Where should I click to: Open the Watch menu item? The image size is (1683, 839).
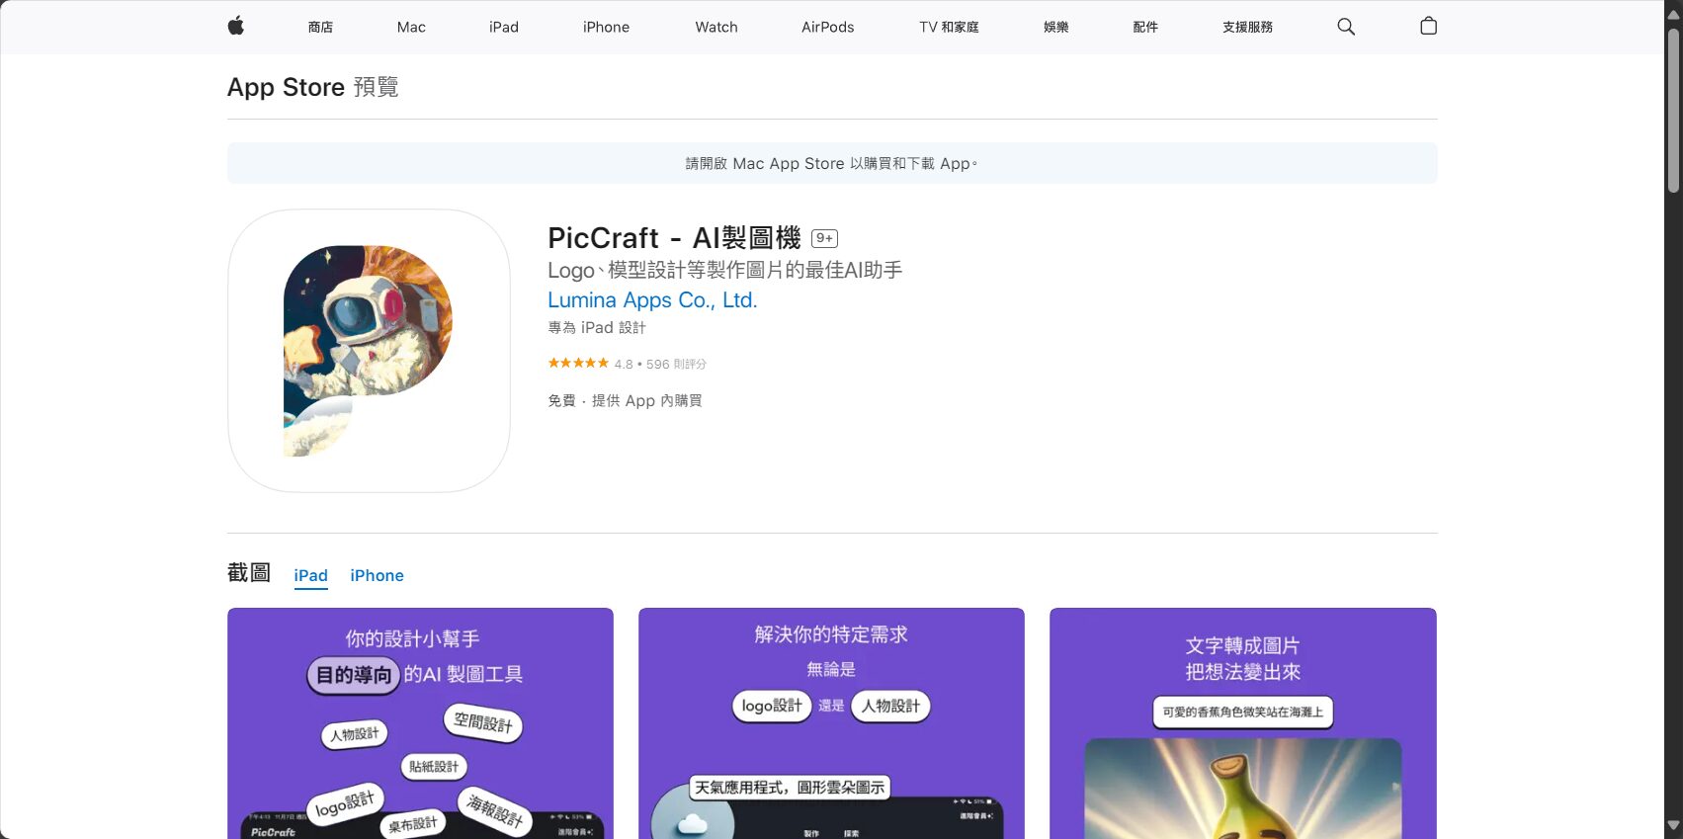(716, 27)
